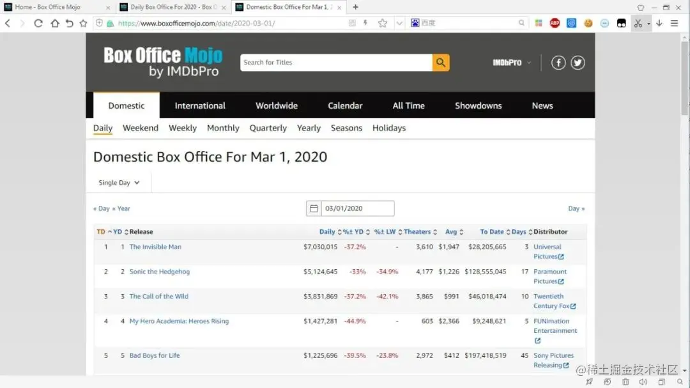Close the Daily Box Office For 2020 tab

click(224, 8)
